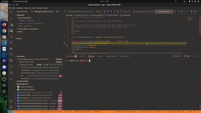201x113 pixels.
Task: Kill the terminal with the trash icon
Action: 188,56
